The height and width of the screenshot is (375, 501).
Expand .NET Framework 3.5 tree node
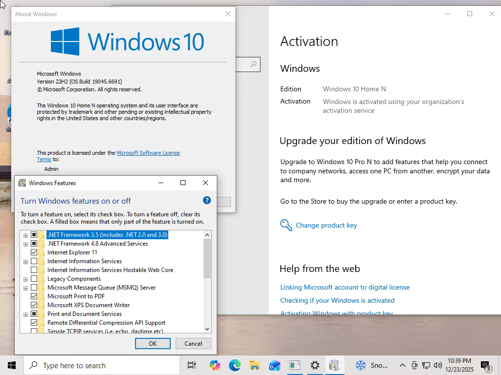tap(25, 235)
